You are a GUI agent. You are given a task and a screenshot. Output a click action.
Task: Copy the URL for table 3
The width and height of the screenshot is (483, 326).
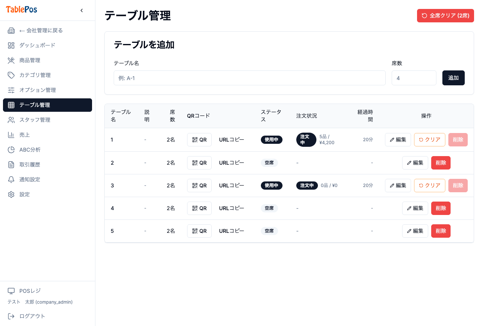[x=232, y=186]
